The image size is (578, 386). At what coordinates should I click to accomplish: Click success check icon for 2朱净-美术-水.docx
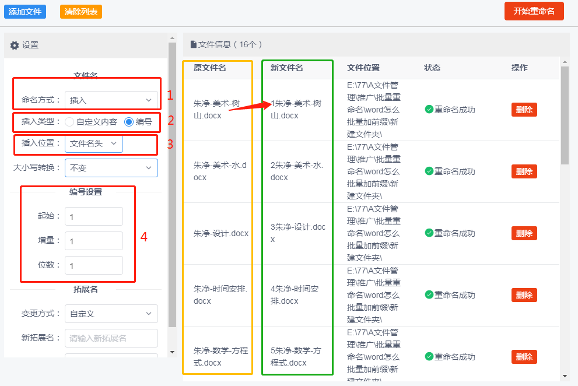(429, 171)
